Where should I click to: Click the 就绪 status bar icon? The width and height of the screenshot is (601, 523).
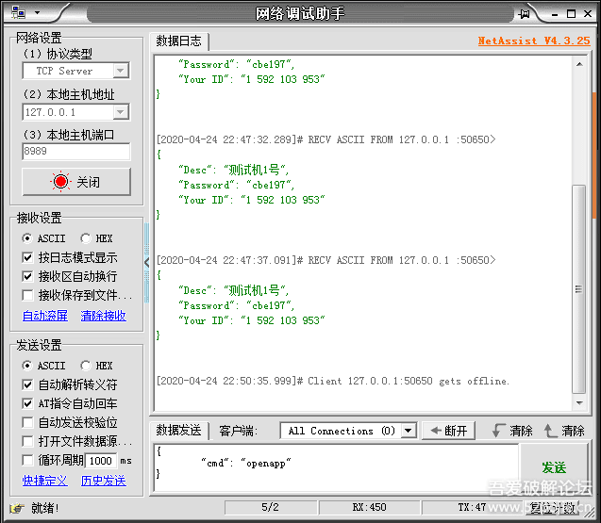click(x=16, y=509)
